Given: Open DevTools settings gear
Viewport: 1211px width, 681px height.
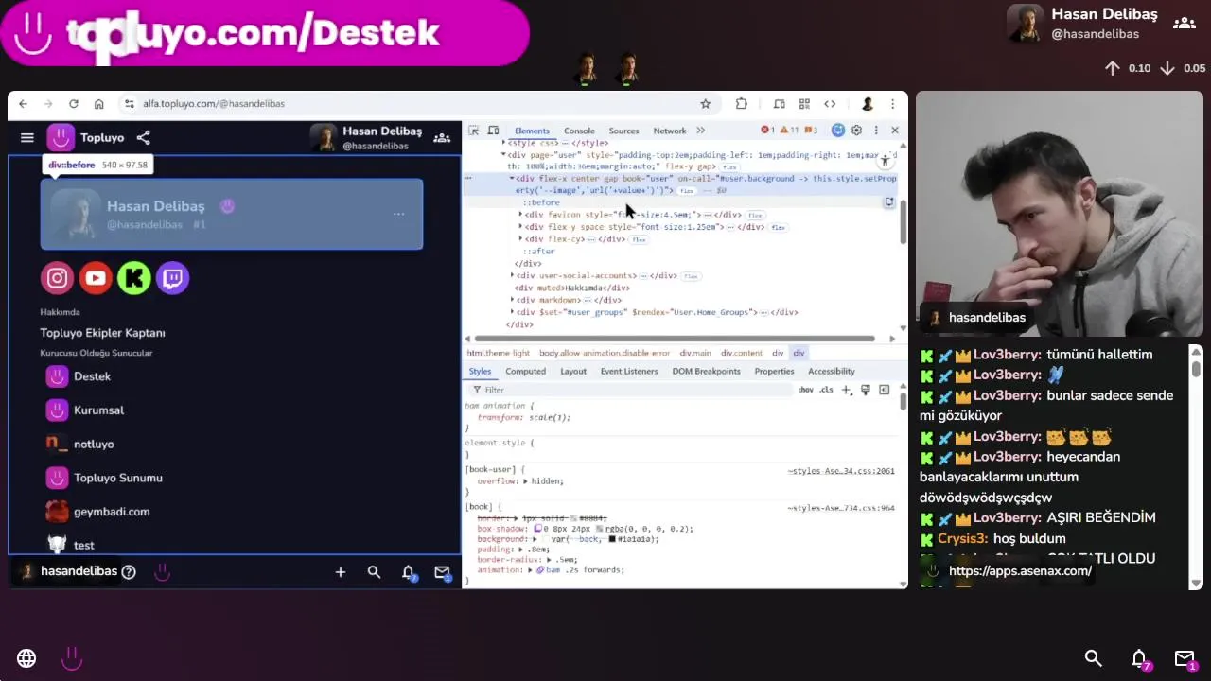Looking at the screenshot, I should pyautogui.click(x=856, y=131).
